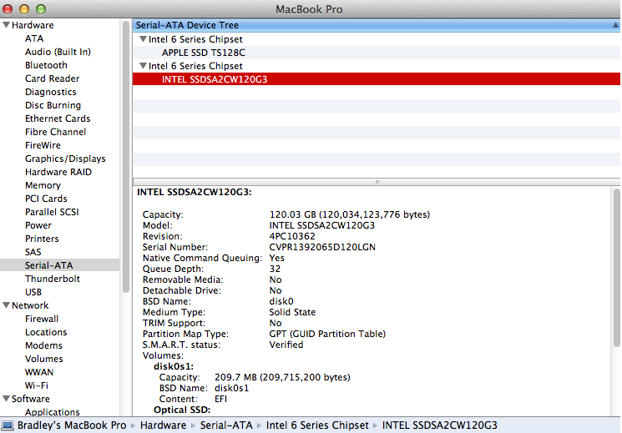Open FireWire in the sidebar

coord(43,145)
